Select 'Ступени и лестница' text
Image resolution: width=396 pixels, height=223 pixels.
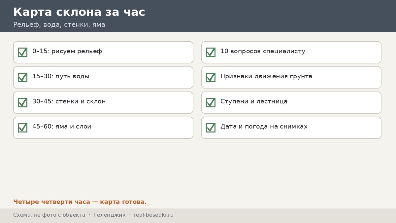[254, 101]
